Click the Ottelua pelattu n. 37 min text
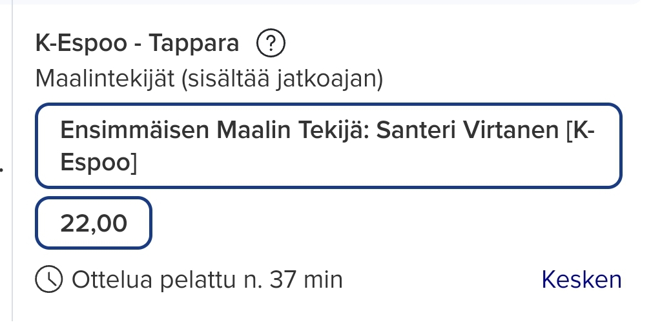651x329 pixels. [207, 279]
